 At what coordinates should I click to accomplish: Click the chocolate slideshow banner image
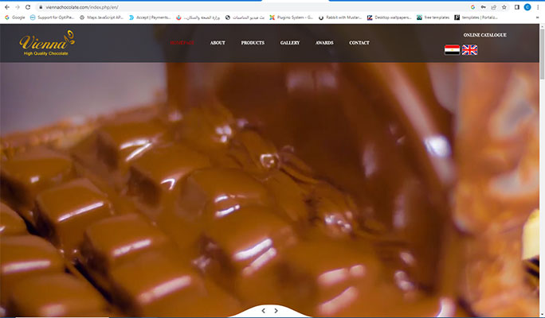[270, 189]
